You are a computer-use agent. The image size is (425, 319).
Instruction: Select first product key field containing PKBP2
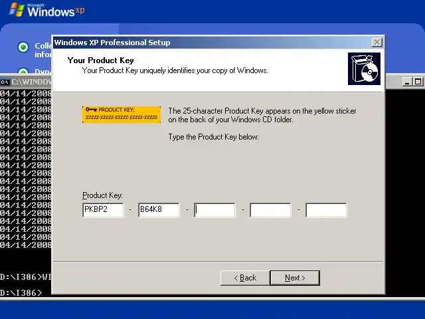tap(103, 210)
